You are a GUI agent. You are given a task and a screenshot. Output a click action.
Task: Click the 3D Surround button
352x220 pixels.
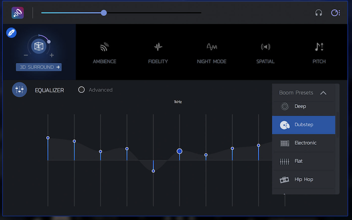39,67
